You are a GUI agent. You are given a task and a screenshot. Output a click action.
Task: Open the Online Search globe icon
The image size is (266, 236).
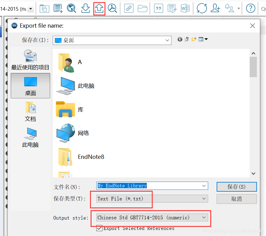coord(71,8)
